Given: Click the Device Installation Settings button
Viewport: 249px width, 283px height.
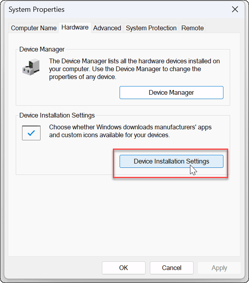Looking at the screenshot, I should pyautogui.click(x=172, y=162).
